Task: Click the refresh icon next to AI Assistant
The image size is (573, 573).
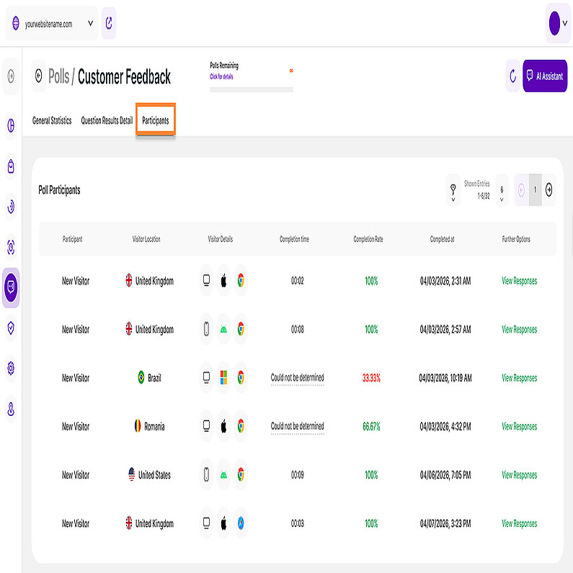Action: (513, 76)
